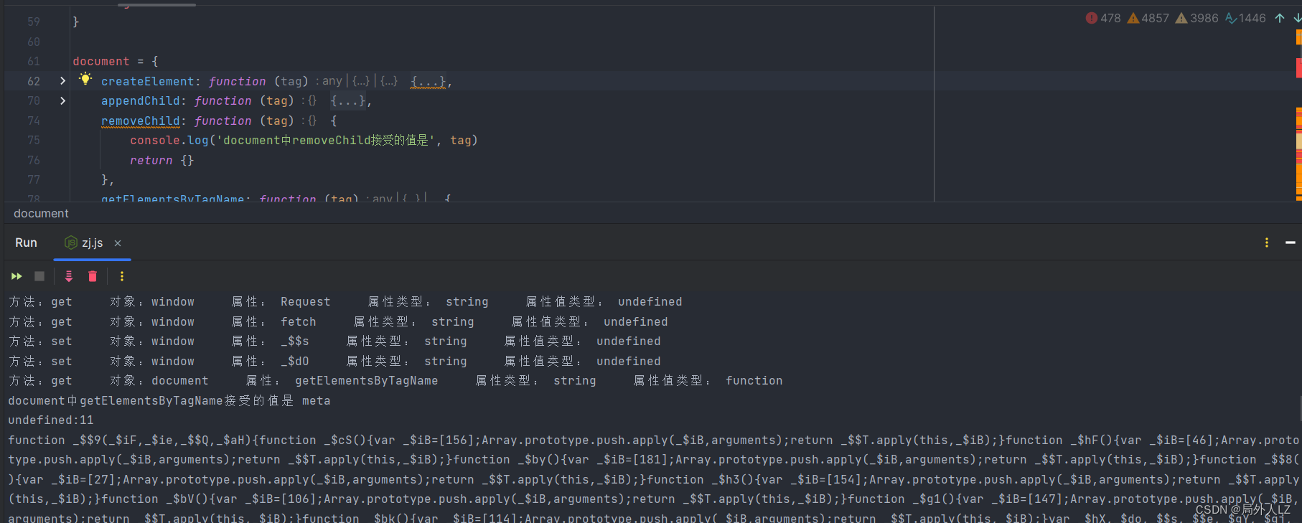This screenshot has height=523, width=1302.
Task: Click the '_$dO' property in console
Action: 294,362
